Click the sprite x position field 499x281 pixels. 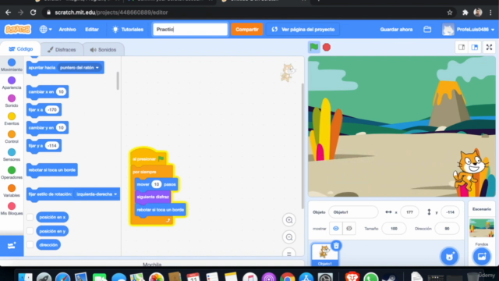(x=409, y=212)
